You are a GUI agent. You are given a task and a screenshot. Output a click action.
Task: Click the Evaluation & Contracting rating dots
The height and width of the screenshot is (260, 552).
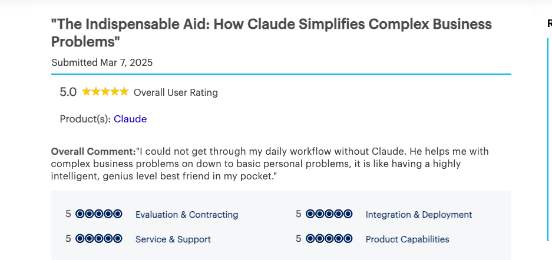pyautogui.click(x=99, y=214)
